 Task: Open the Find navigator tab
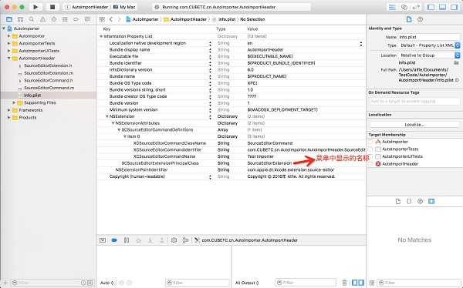point(32,19)
